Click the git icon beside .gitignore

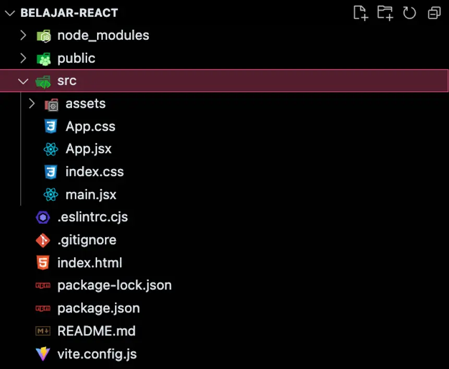43,240
